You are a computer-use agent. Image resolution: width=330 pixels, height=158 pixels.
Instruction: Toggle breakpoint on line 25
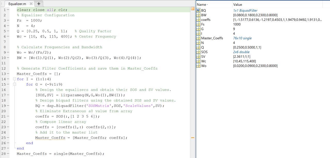pos(8,138)
